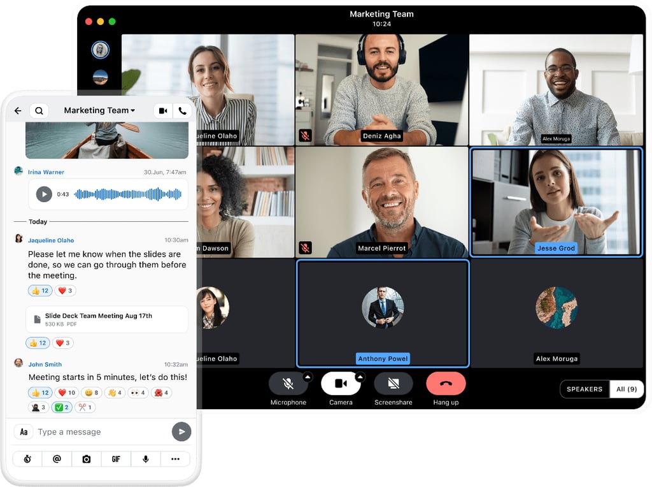Toggle the Screenshare button
Image resolution: width=652 pixels, height=487 pixels.
pos(393,384)
